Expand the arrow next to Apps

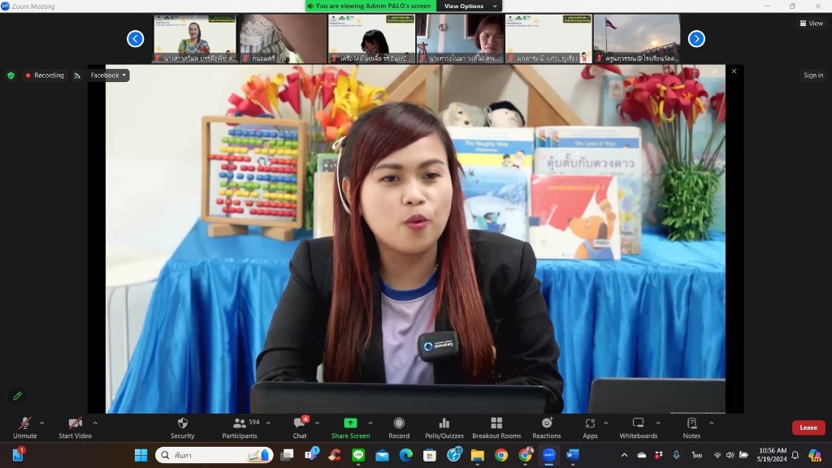tap(605, 422)
